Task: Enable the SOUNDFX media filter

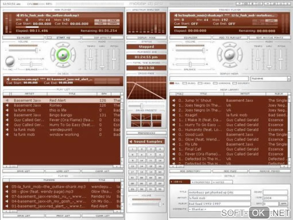Action: 234,83
